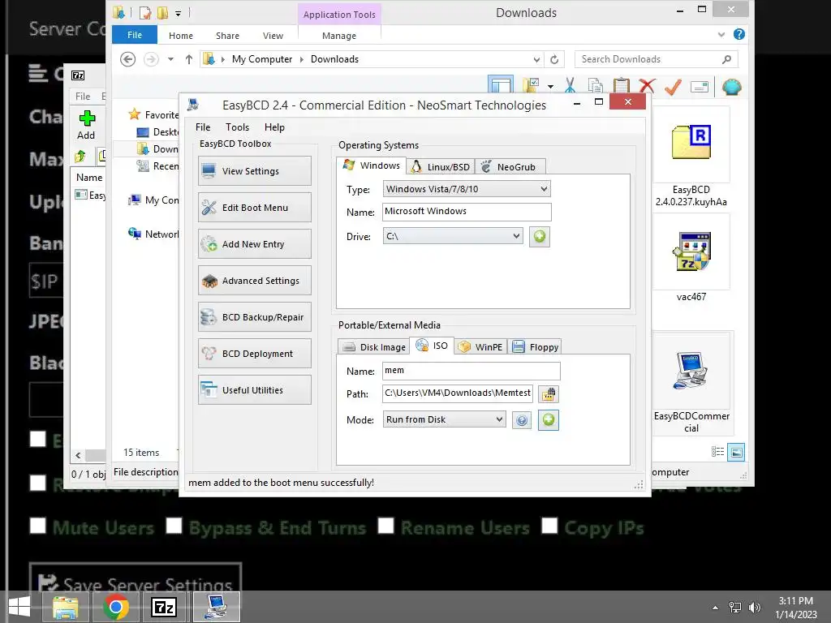831x623 pixels.
Task: Click the Search Downloads box
Action: click(x=656, y=59)
